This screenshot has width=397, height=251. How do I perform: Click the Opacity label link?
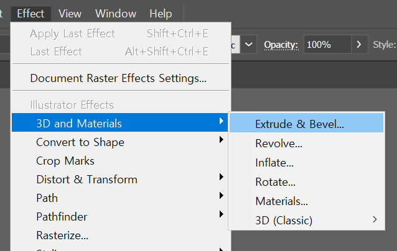point(281,45)
